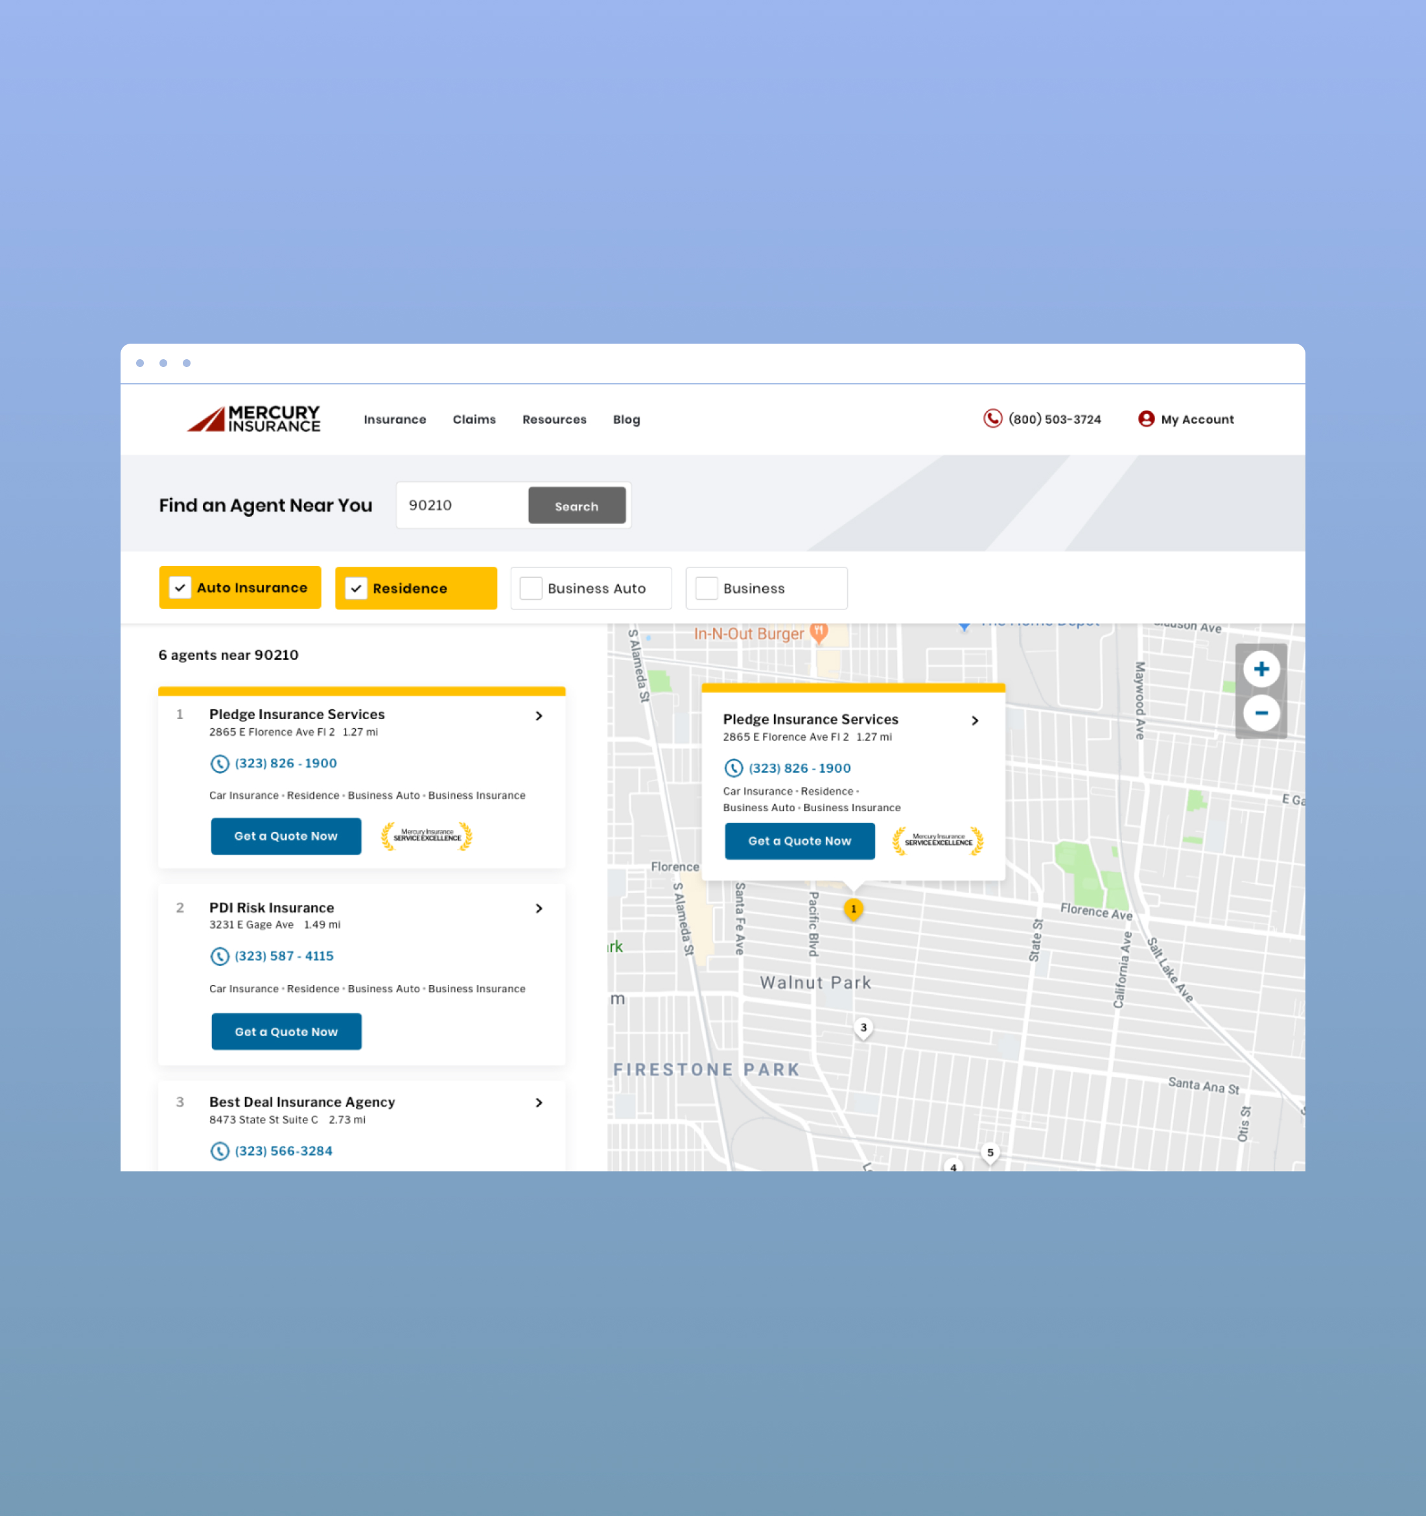This screenshot has width=1426, height=1516.
Task: Click address '8473 State St Suite C'
Action: [x=264, y=1119]
